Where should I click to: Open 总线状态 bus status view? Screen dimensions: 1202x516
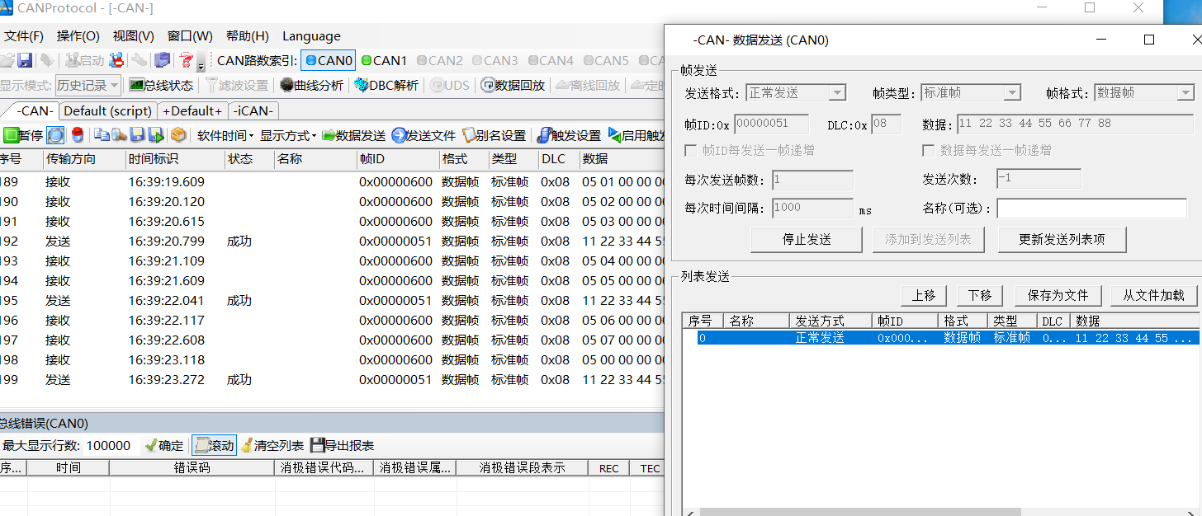click(x=161, y=85)
